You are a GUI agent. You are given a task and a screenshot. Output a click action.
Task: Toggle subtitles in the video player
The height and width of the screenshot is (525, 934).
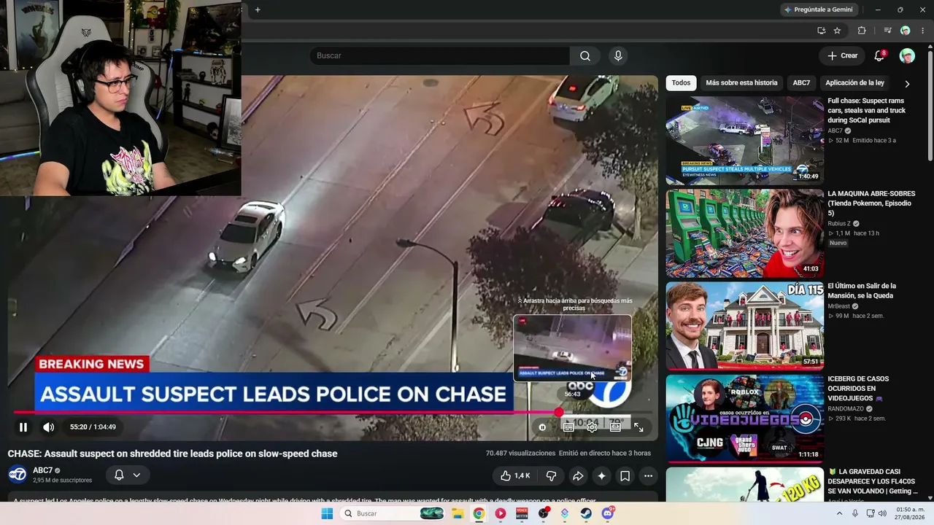click(568, 427)
